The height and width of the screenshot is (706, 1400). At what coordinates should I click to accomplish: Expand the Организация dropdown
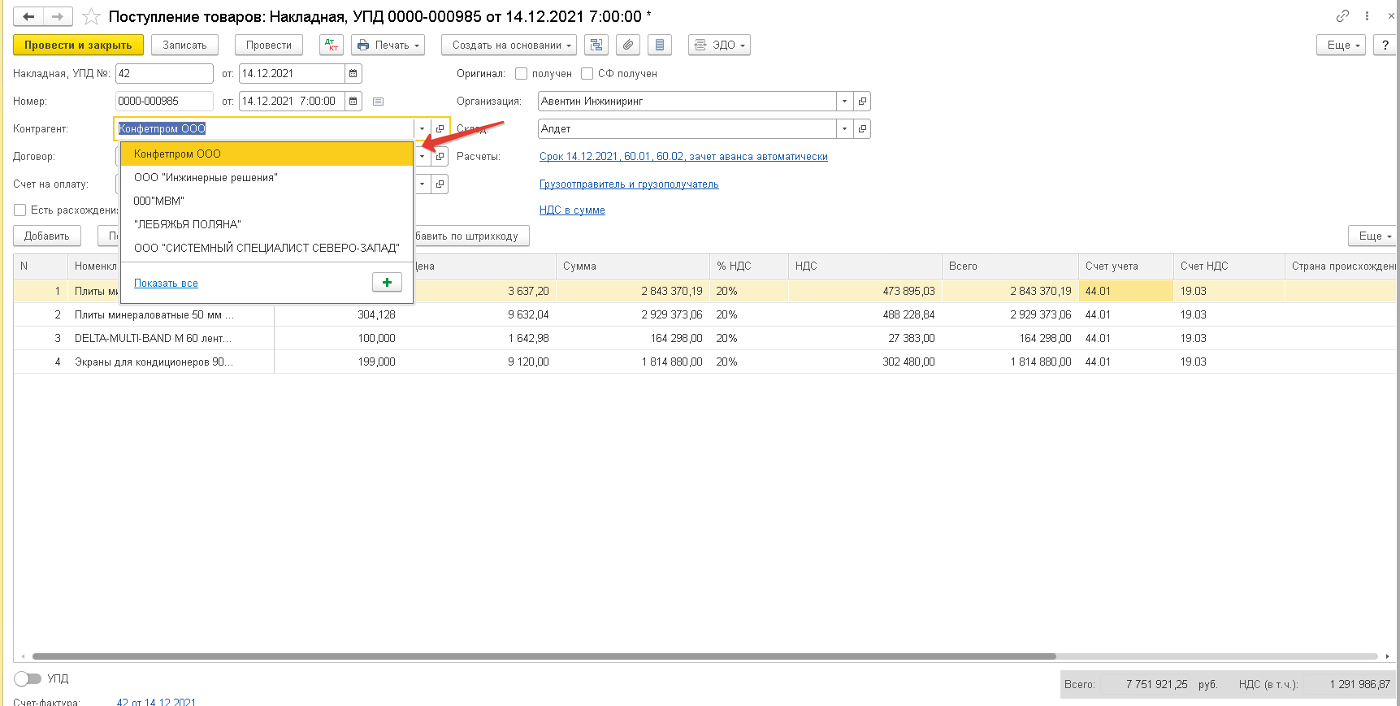[x=845, y=101]
